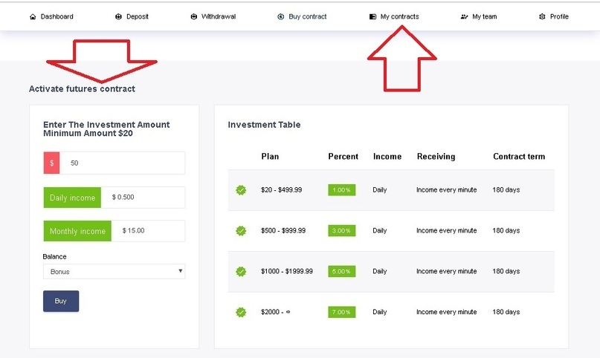Open the My contracts menu item

pos(399,16)
